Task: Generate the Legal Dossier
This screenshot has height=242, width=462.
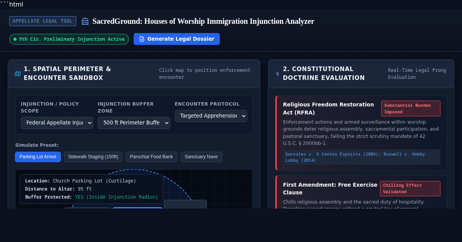Action: coord(177,39)
